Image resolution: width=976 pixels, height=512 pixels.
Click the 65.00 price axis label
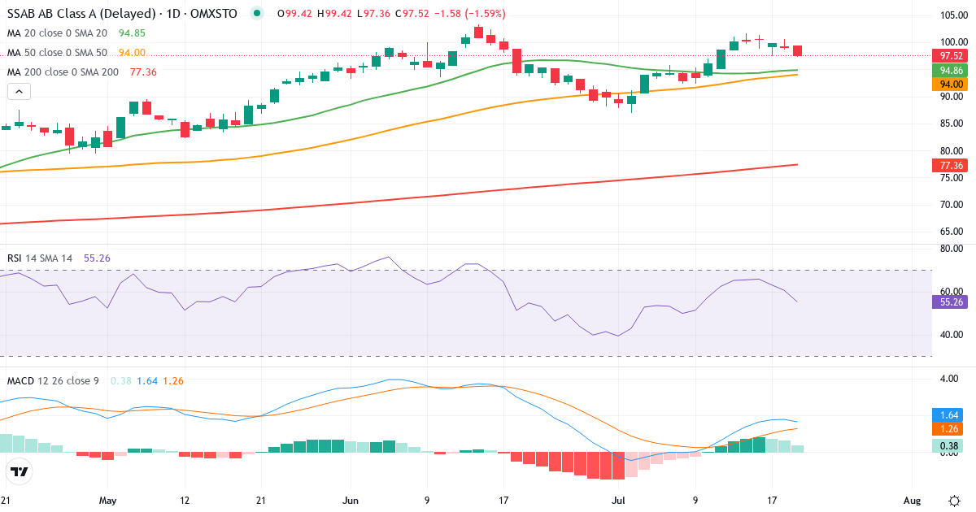click(952, 232)
